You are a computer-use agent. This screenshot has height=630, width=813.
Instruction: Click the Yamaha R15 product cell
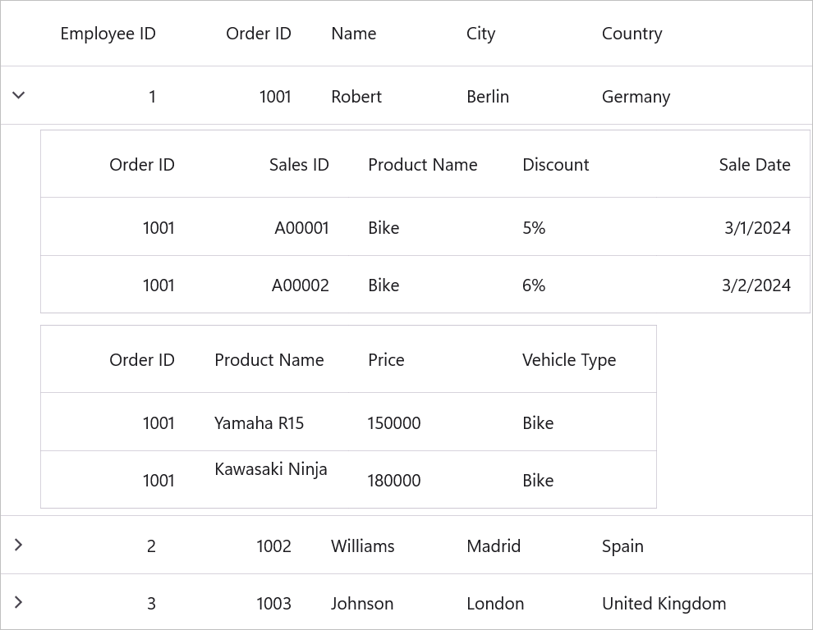pyautogui.click(x=259, y=423)
